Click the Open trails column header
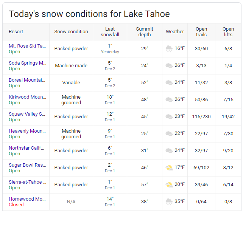The image size is (243, 246). (x=201, y=32)
